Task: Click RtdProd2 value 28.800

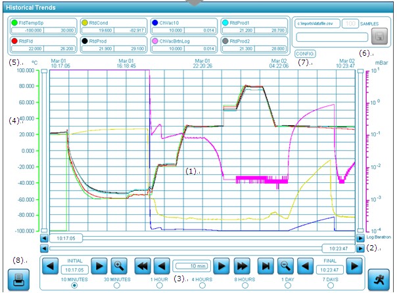Action: point(270,49)
